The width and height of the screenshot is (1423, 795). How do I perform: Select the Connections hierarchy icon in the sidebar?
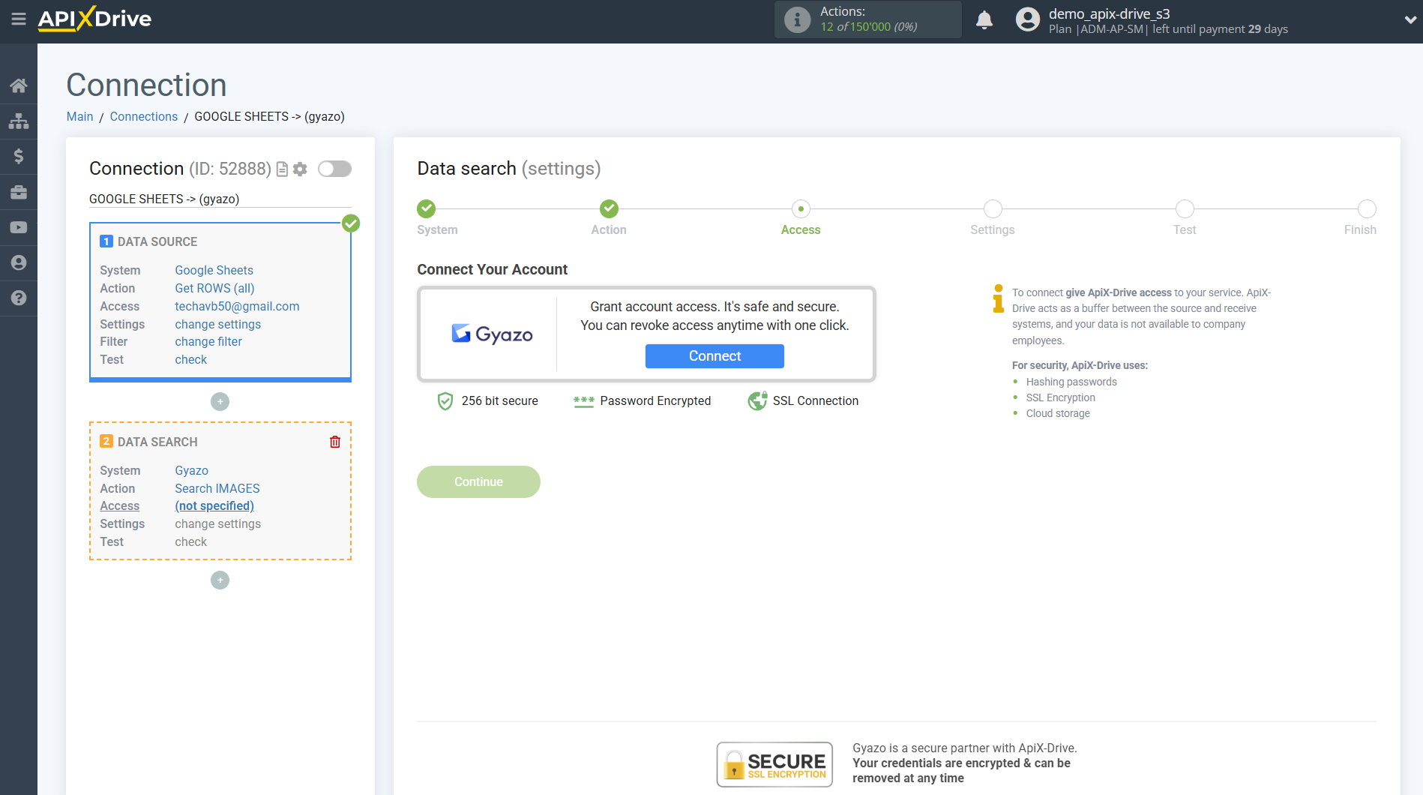(x=19, y=120)
